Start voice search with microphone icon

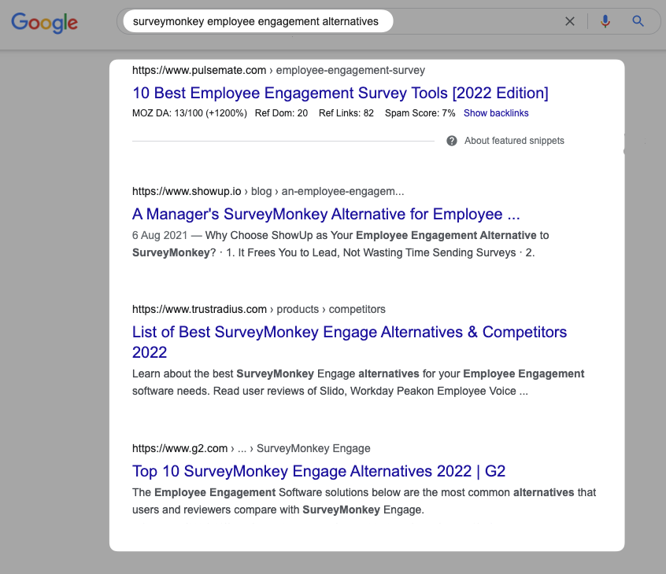605,21
